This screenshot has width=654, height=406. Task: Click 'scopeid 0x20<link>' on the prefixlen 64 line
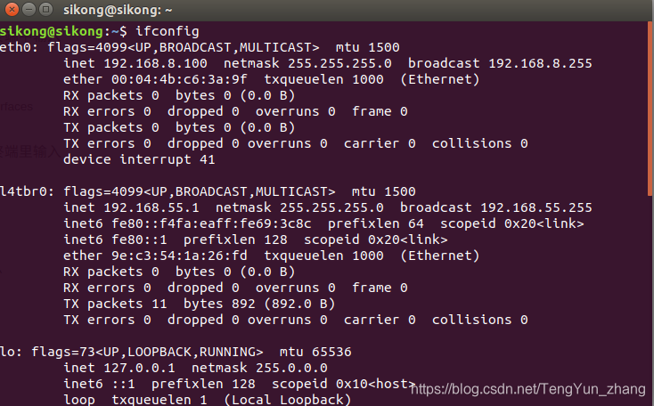pyautogui.click(x=511, y=223)
